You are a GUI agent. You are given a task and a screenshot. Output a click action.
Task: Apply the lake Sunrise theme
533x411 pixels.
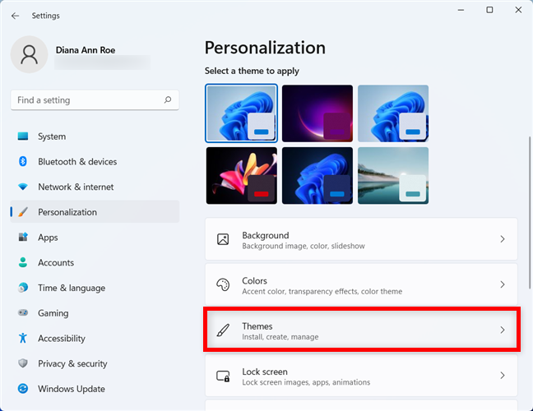click(x=393, y=175)
